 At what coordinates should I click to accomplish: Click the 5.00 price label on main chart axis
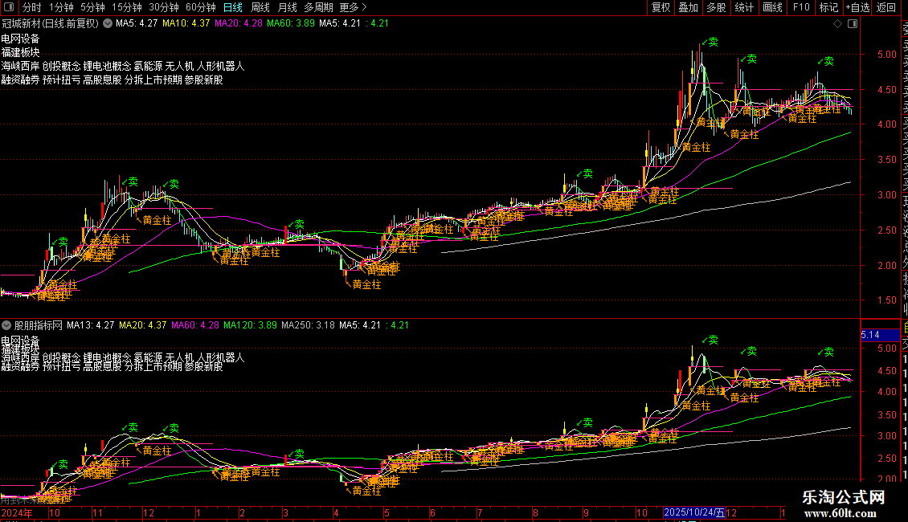pyautogui.click(x=887, y=55)
